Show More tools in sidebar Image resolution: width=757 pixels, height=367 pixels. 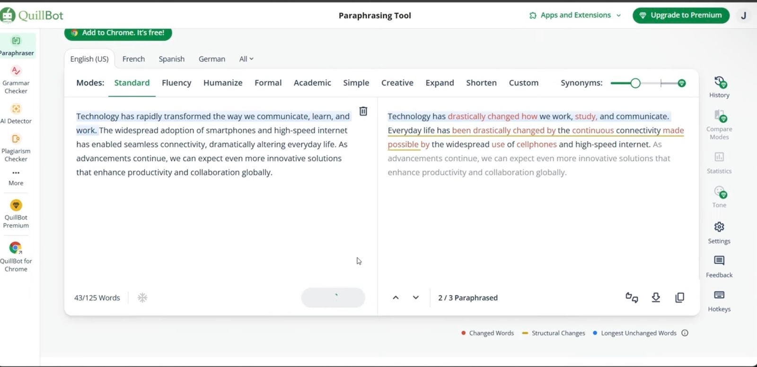(16, 178)
